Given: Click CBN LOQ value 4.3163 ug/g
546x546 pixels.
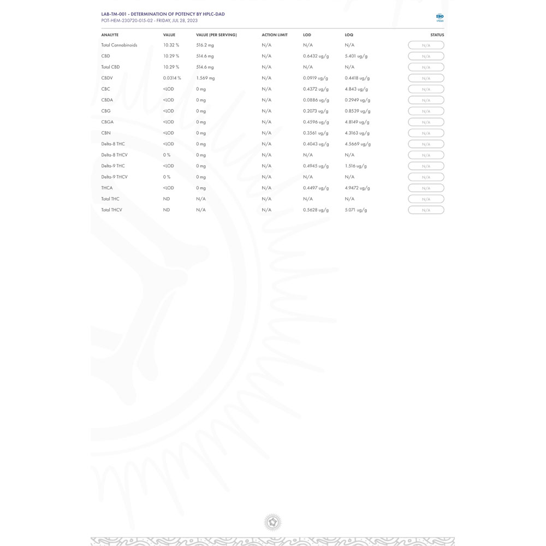Looking at the screenshot, I should tap(357, 133).
